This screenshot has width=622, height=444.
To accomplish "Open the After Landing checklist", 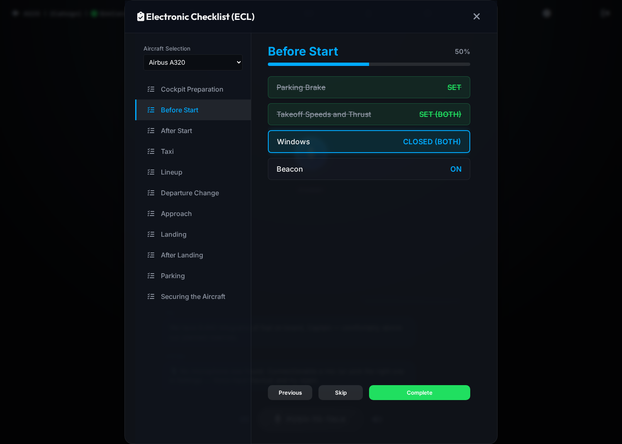I will pyautogui.click(x=193, y=255).
